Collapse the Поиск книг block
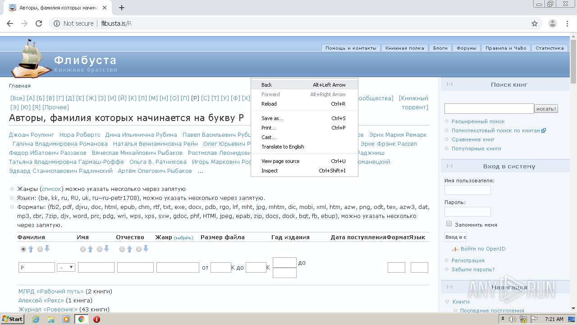 click(449, 84)
